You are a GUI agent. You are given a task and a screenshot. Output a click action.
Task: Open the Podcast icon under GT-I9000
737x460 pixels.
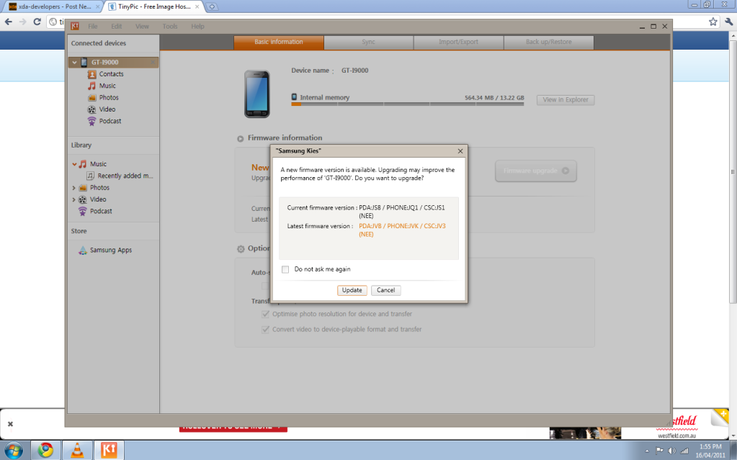pos(91,121)
